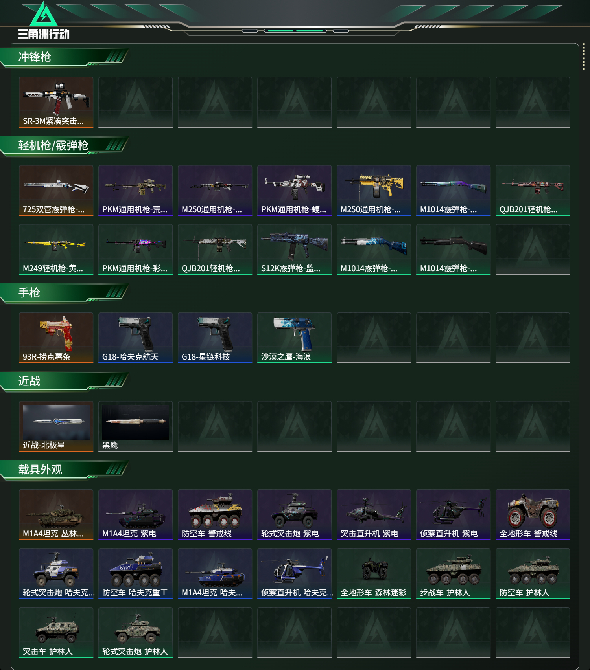The width and height of the screenshot is (590, 670).
Task: Select the Desert Eagle 海浪 pistol skin
Action: point(295,338)
